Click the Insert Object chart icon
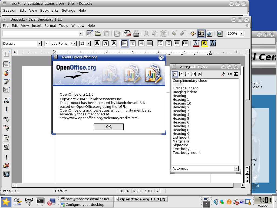Viewport: 277px width, 208px height. [6, 73]
